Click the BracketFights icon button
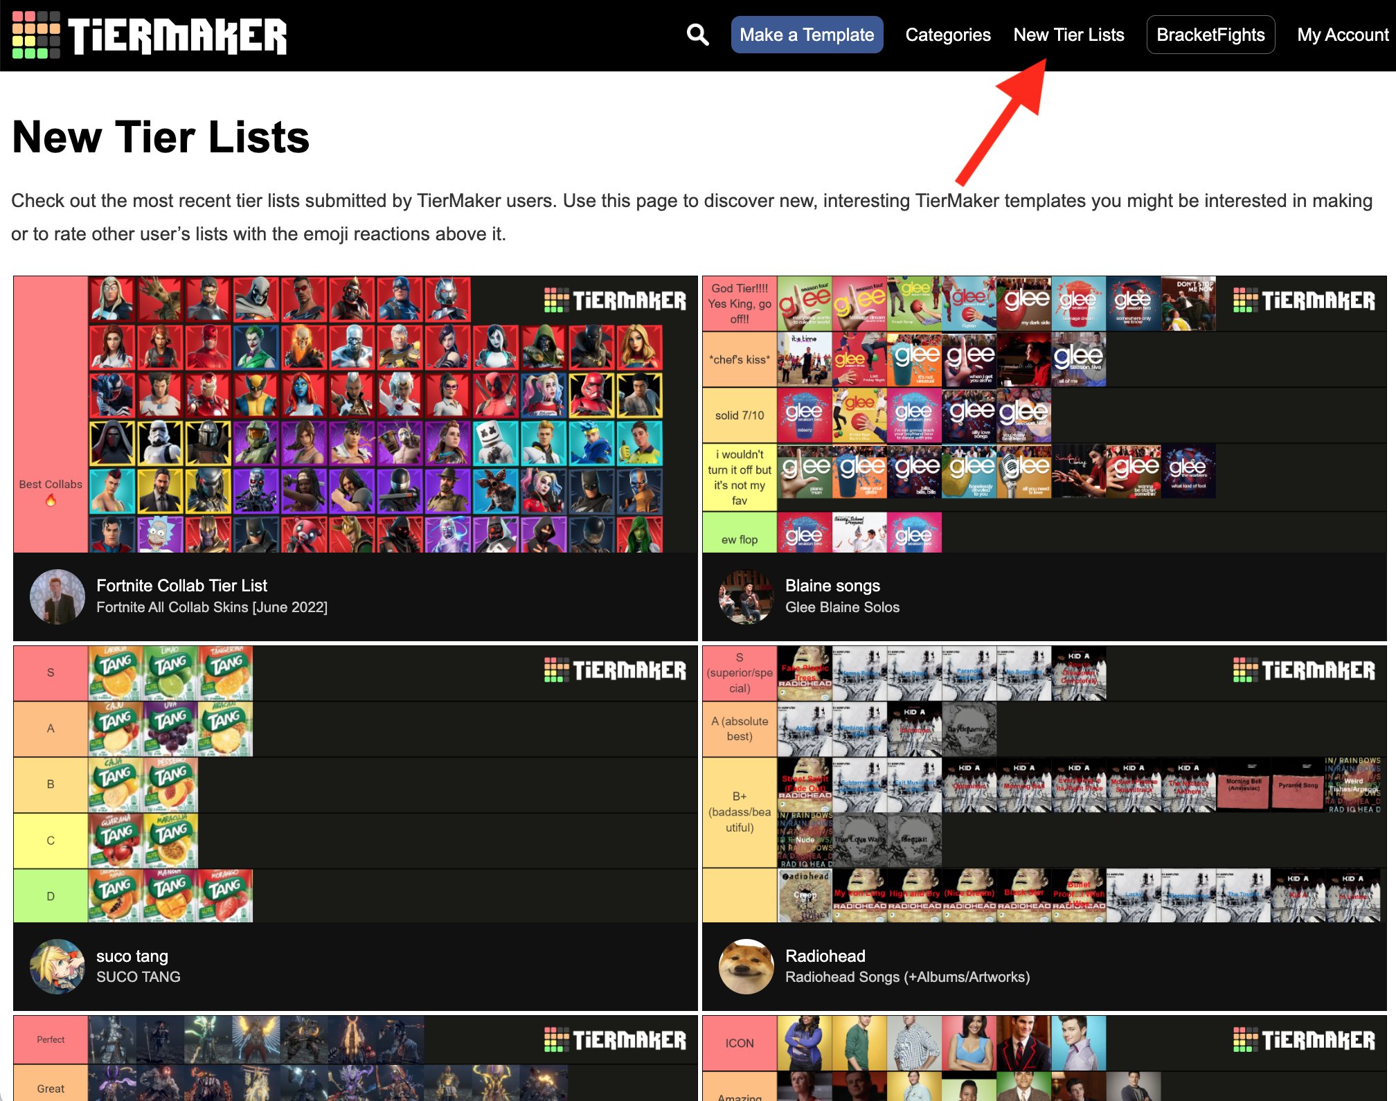 (x=1210, y=35)
